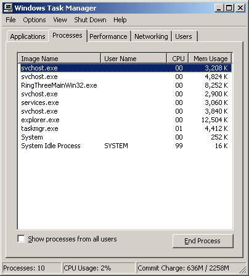Open the Help menu
Viewport: 249px width, 276px height.
point(120,20)
